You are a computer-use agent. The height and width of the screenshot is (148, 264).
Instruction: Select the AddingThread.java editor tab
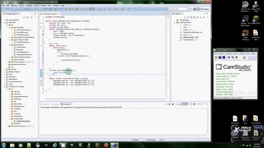(50, 14)
